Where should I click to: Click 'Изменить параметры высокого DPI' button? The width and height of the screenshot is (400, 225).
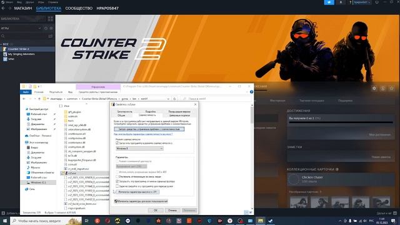tap(137, 192)
